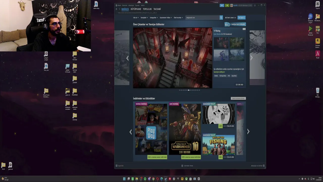Click the TacoAbi profile avatar in Steam
Image resolution: width=323 pixels, height=182 pixels.
point(231,5)
